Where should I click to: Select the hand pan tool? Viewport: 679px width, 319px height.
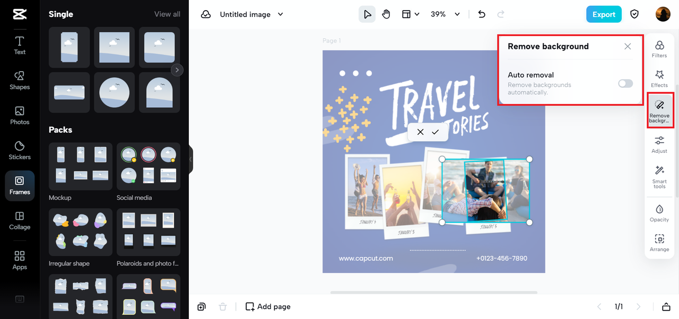click(x=386, y=14)
